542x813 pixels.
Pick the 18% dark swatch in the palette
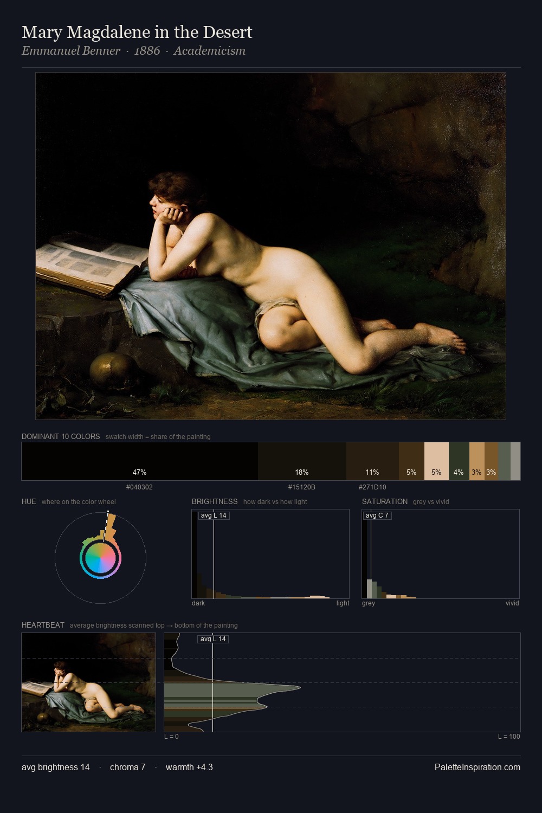tap(302, 461)
